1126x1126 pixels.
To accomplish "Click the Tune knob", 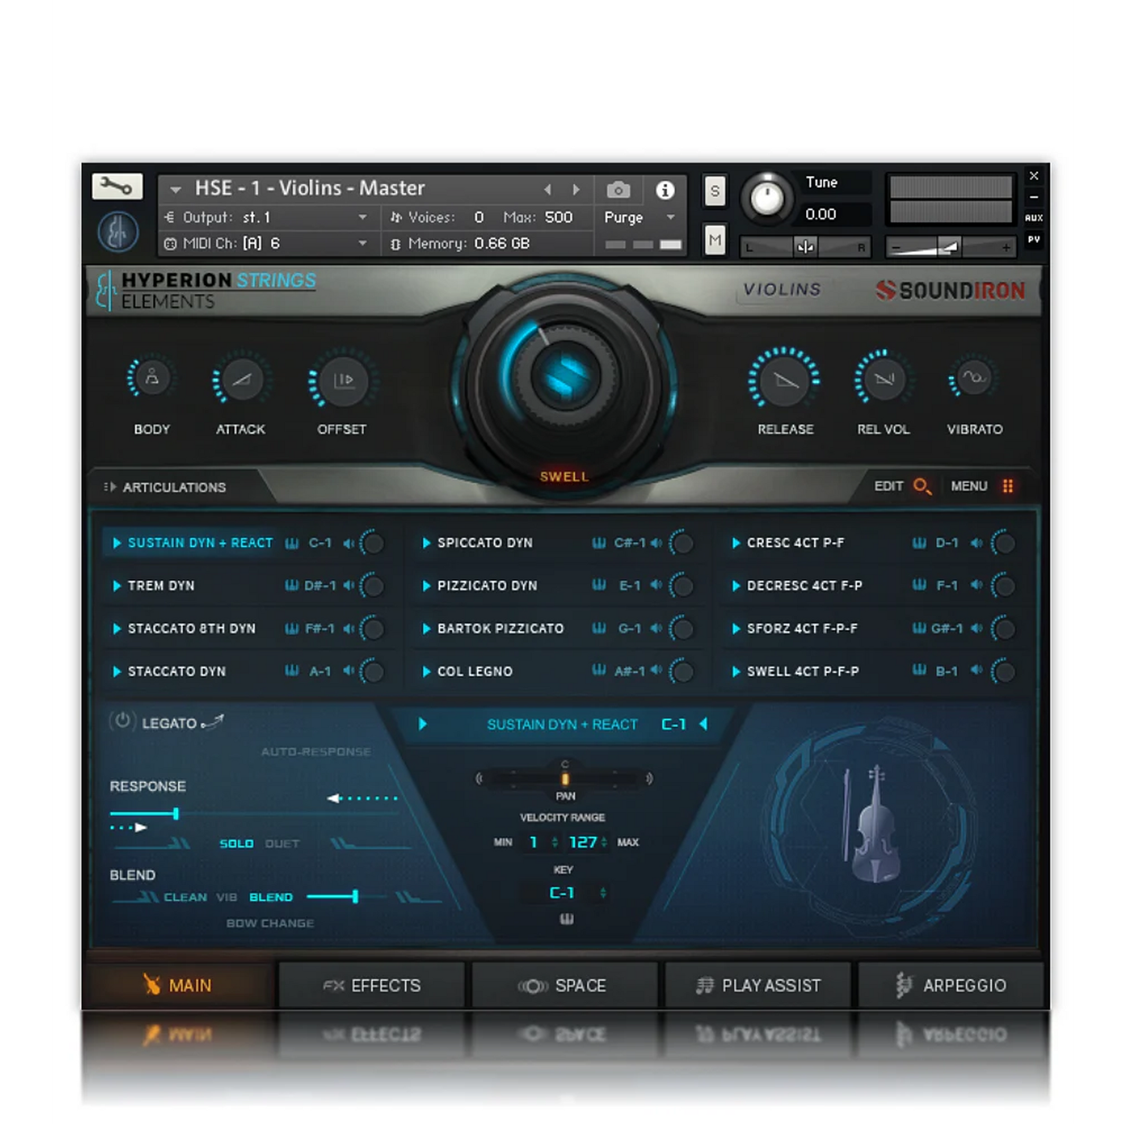I will click(767, 198).
